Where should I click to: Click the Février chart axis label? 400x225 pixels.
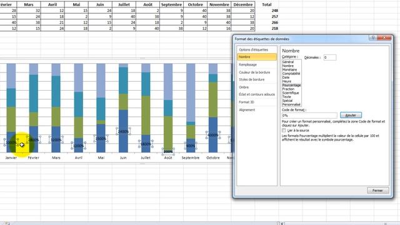pyautogui.click(x=33, y=157)
